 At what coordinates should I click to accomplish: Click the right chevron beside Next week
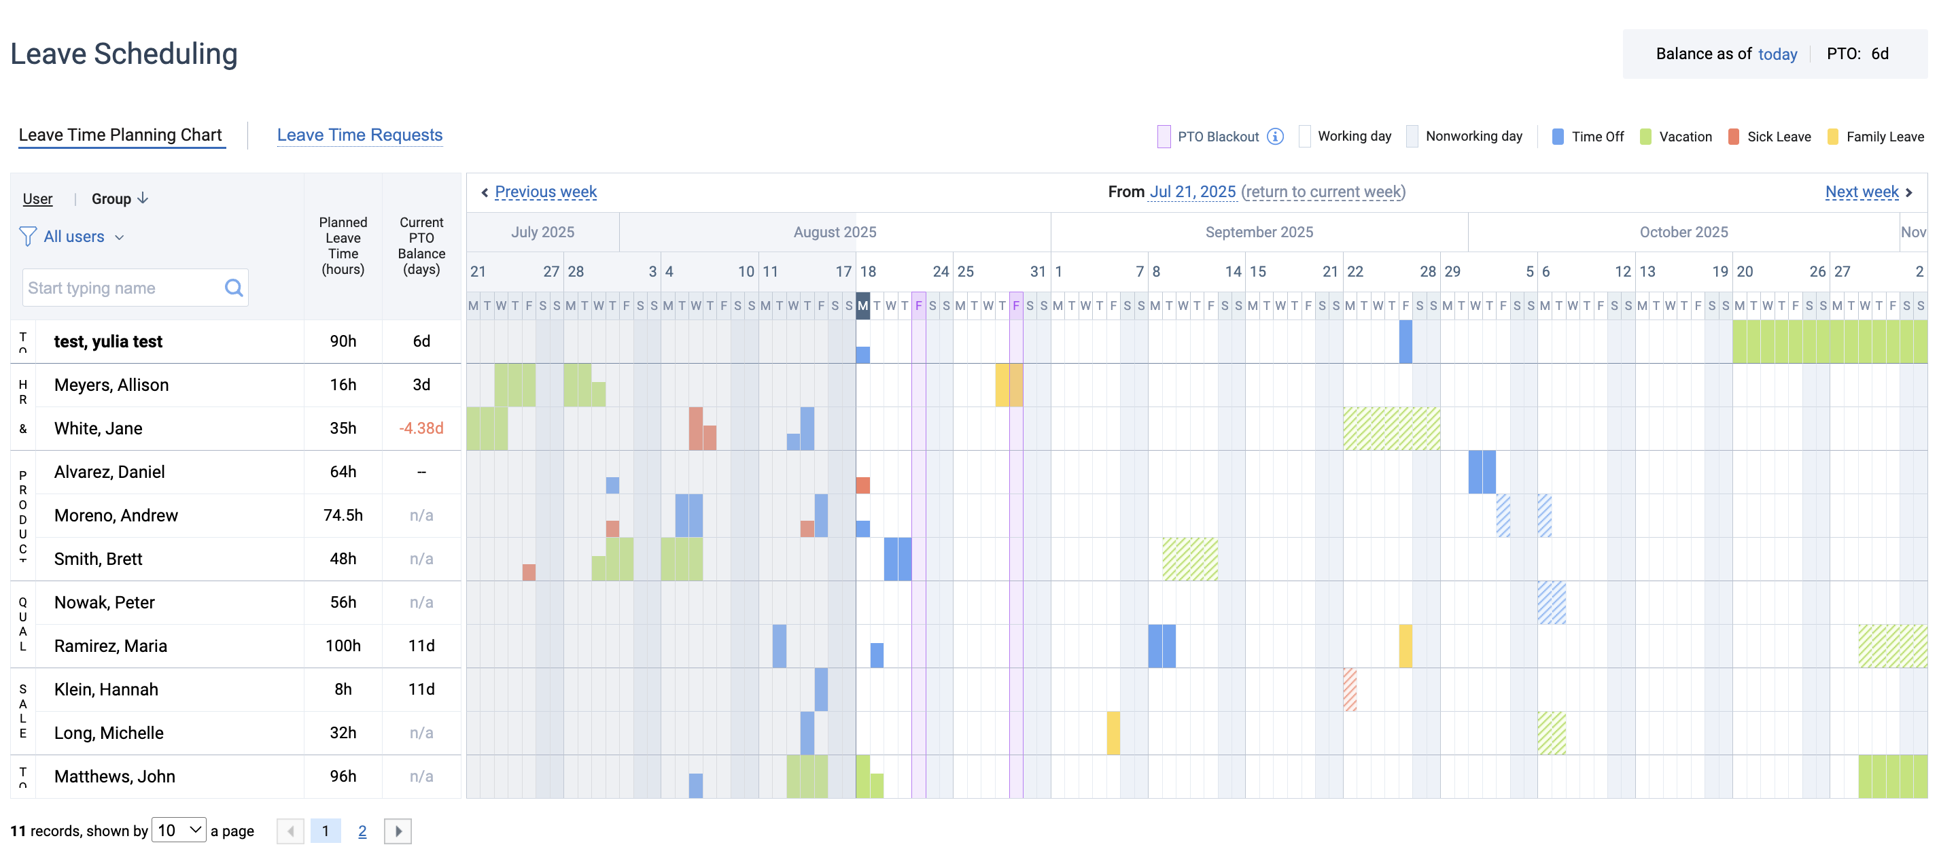[x=1910, y=192]
